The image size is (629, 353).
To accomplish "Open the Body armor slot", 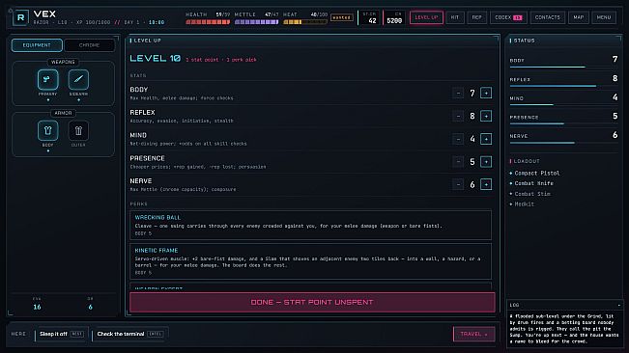I will [x=47, y=130].
